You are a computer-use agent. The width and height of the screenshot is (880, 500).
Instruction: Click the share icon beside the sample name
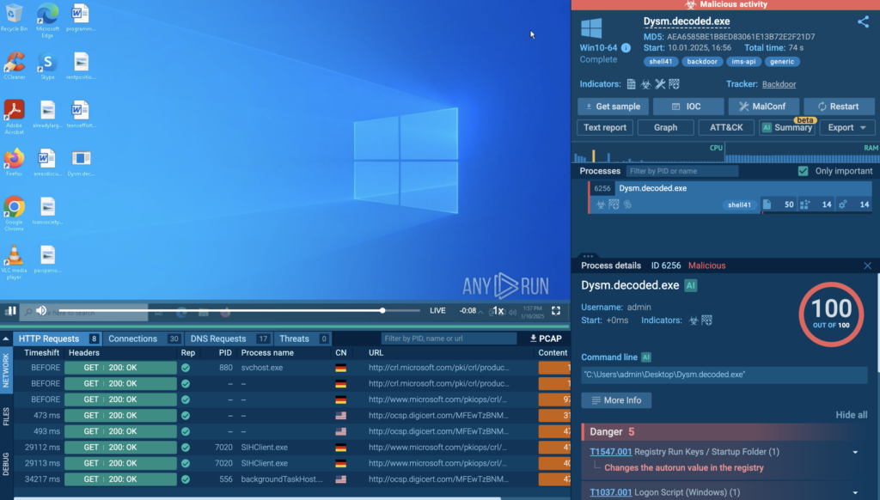[x=863, y=22]
